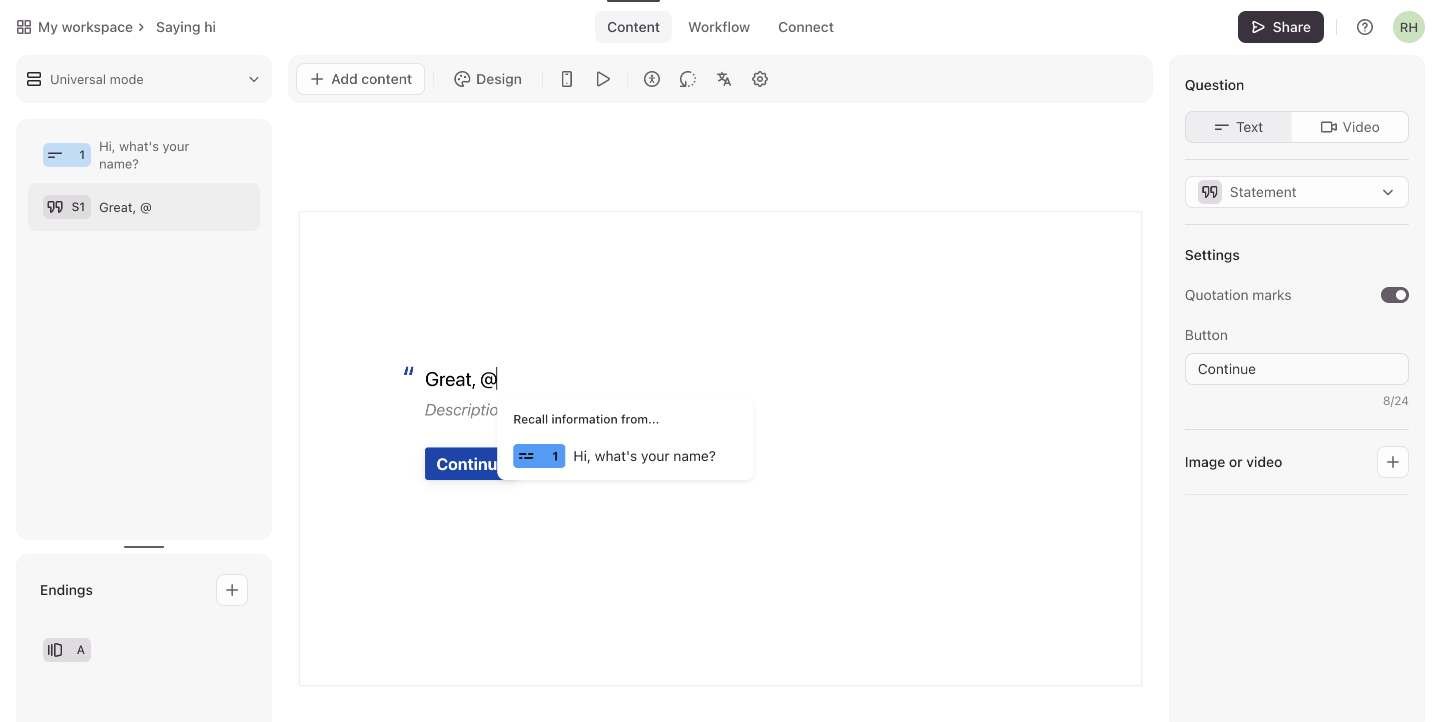Click the resize handle above Endings
Image resolution: width=1441 pixels, height=722 pixels.
144,546
